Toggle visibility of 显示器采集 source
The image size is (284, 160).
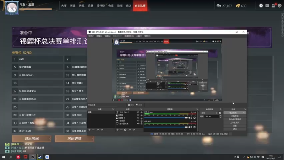138,123
